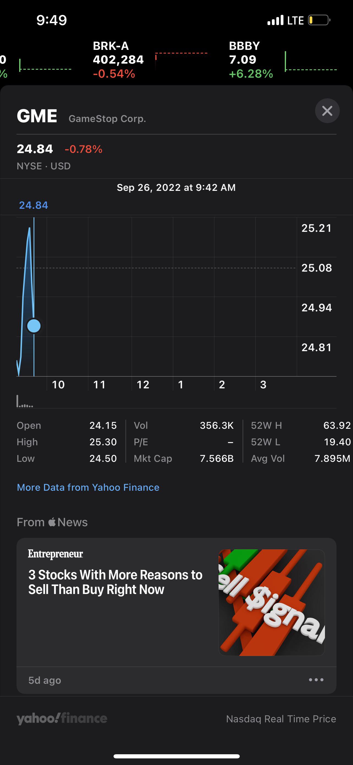
Task: Tap the volume bars below the chart
Action: 25,401
